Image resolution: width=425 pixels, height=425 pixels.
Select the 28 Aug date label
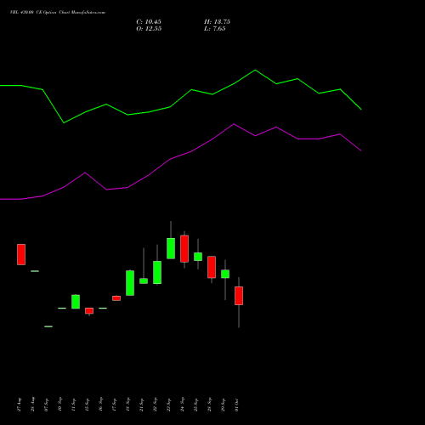tap(33, 404)
